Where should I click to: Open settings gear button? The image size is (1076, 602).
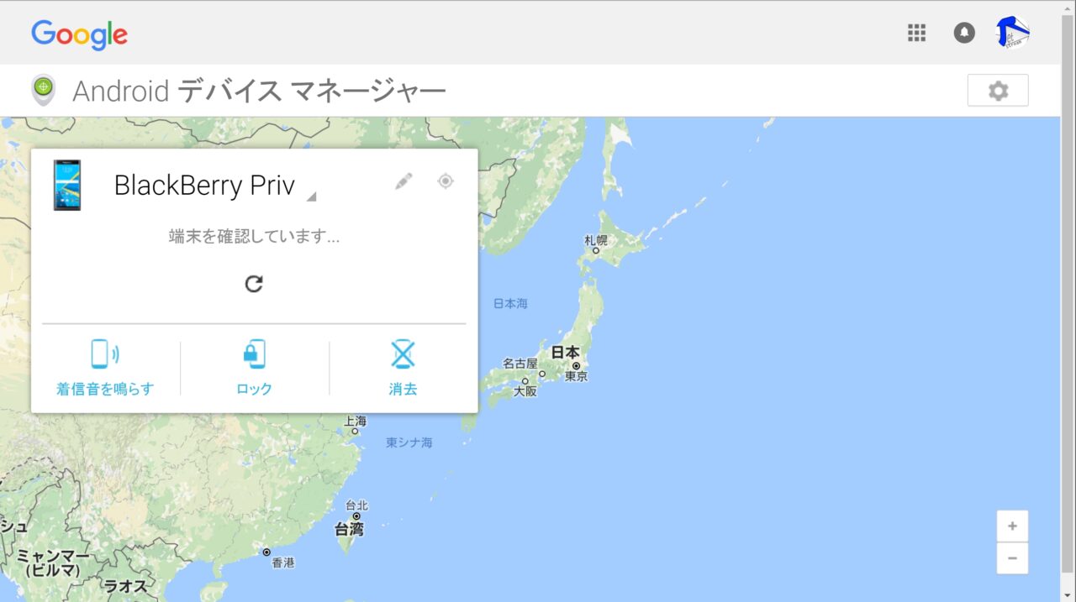pyautogui.click(x=998, y=91)
